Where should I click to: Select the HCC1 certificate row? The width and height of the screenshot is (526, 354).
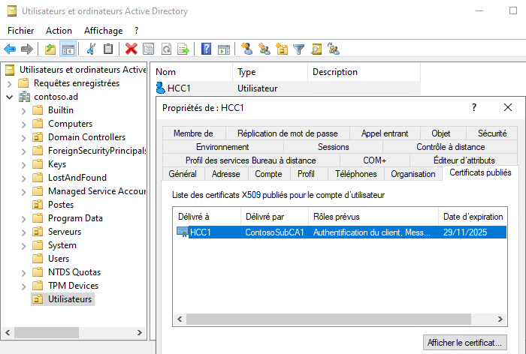[x=341, y=232]
